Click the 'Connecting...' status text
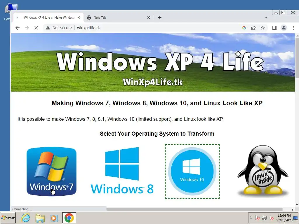 tap(22, 209)
